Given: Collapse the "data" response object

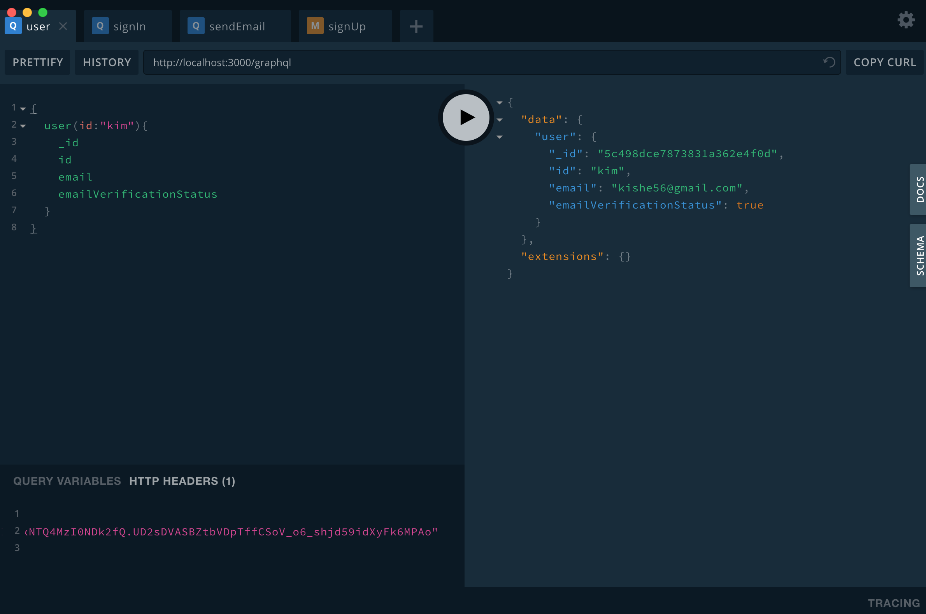Looking at the screenshot, I should (499, 120).
